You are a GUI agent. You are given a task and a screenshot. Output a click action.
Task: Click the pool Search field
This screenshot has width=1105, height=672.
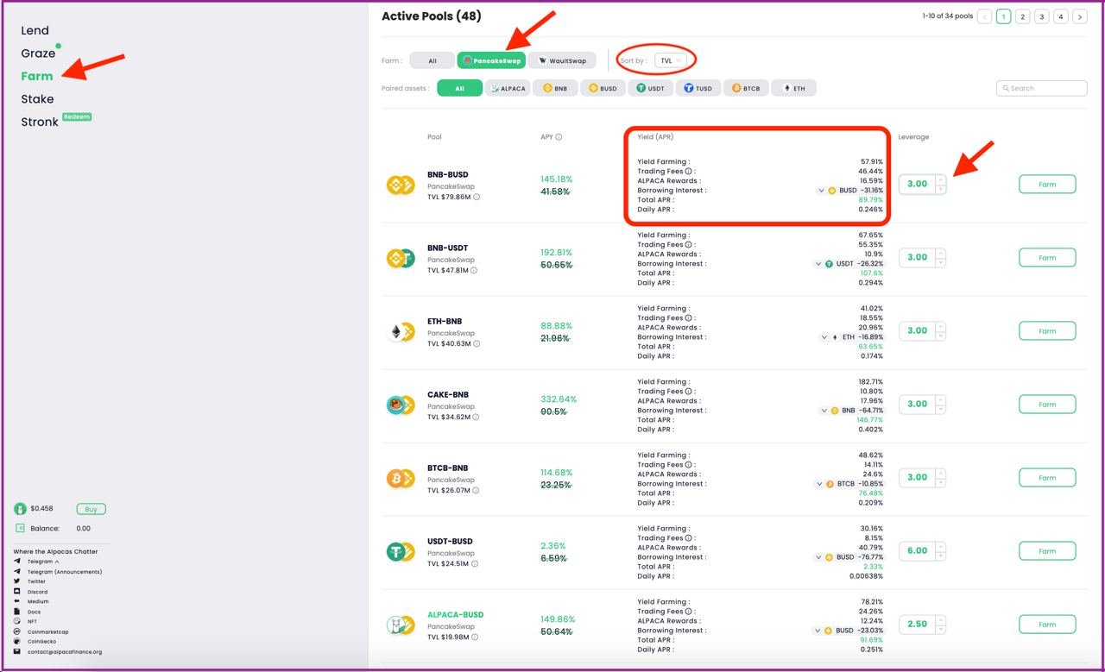[x=1041, y=88]
